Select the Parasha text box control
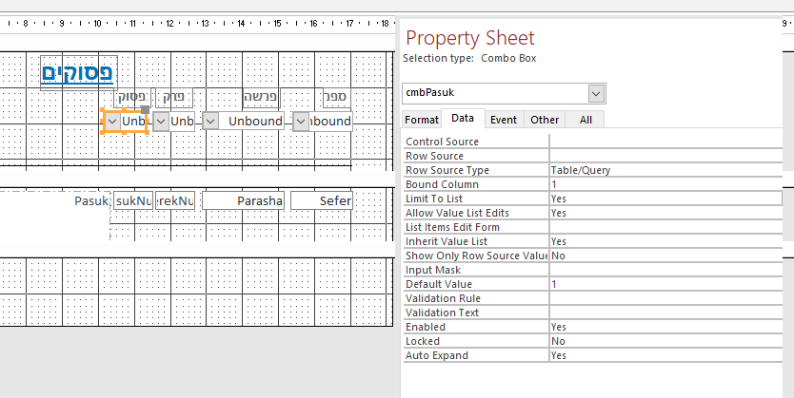Viewport: 794px width, 398px height. click(x=243, y=201)
